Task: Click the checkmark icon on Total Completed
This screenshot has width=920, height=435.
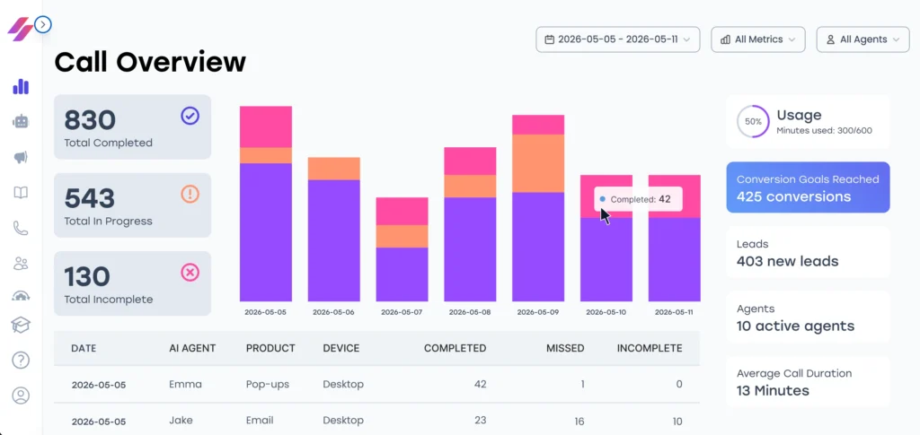Action: (190, 116)
